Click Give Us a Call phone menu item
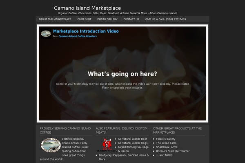This screenshot has width=245, height=163. tap(165, 19)
